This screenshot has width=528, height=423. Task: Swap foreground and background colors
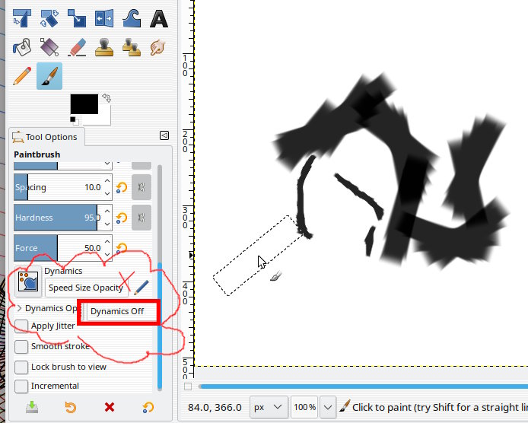pos(107,98)
